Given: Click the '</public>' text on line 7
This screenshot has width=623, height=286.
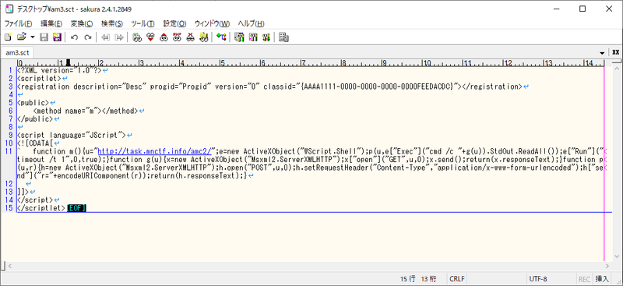Looking at the screenshot, I should click(35, 118).
